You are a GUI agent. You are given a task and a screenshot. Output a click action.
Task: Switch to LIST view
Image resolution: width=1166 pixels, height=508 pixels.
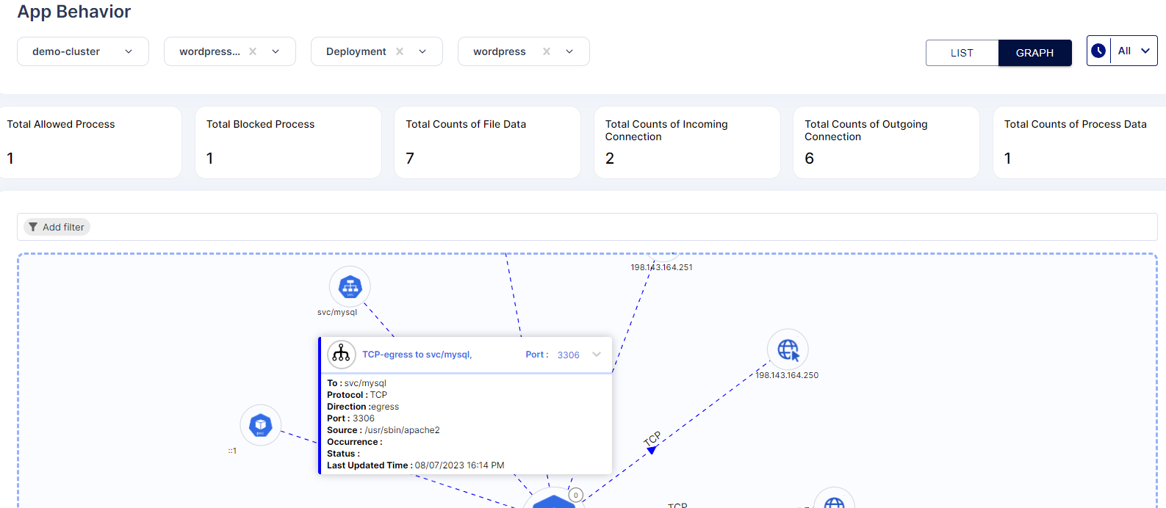pyautogui.click(x=962, y=53)
